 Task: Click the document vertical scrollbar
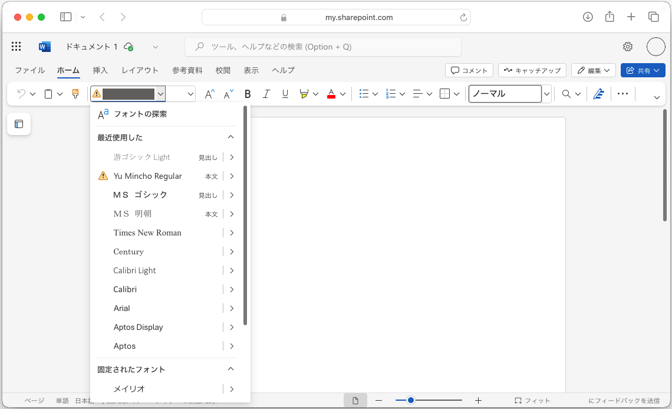click(x=665, y=166)
